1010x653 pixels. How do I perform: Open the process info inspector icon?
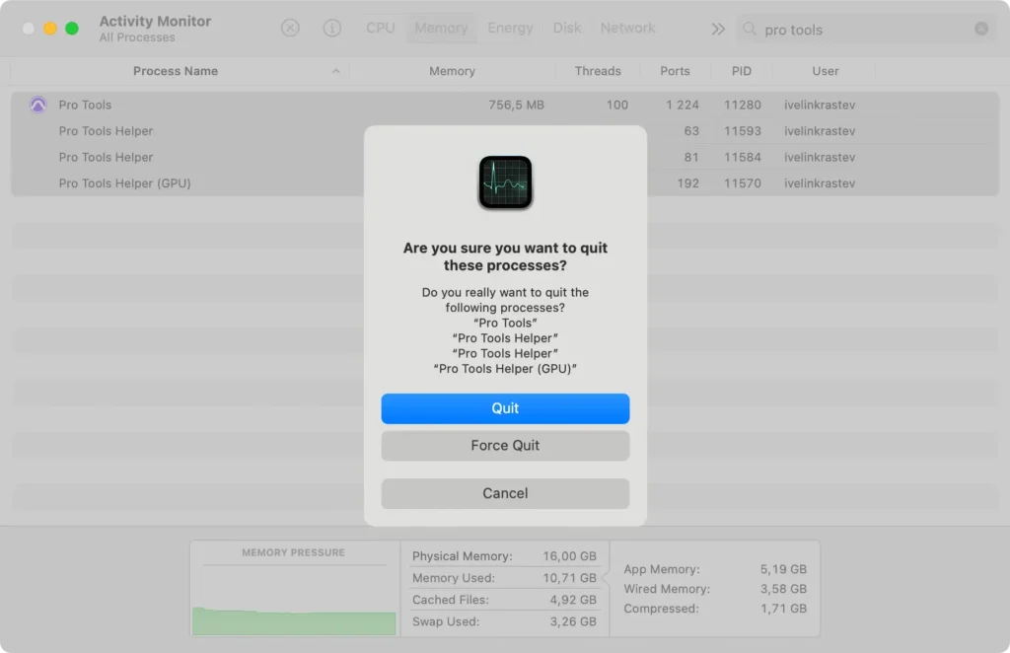331,29
